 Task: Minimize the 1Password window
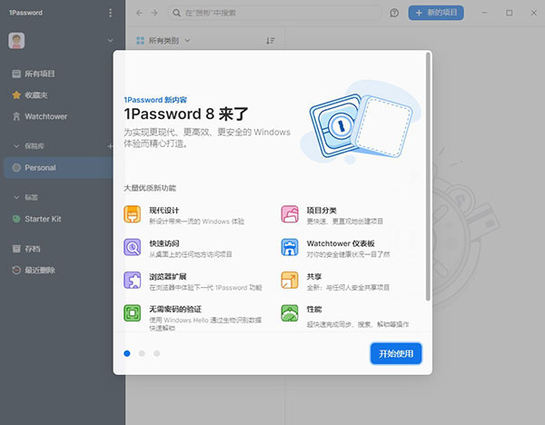coord(484,13)
